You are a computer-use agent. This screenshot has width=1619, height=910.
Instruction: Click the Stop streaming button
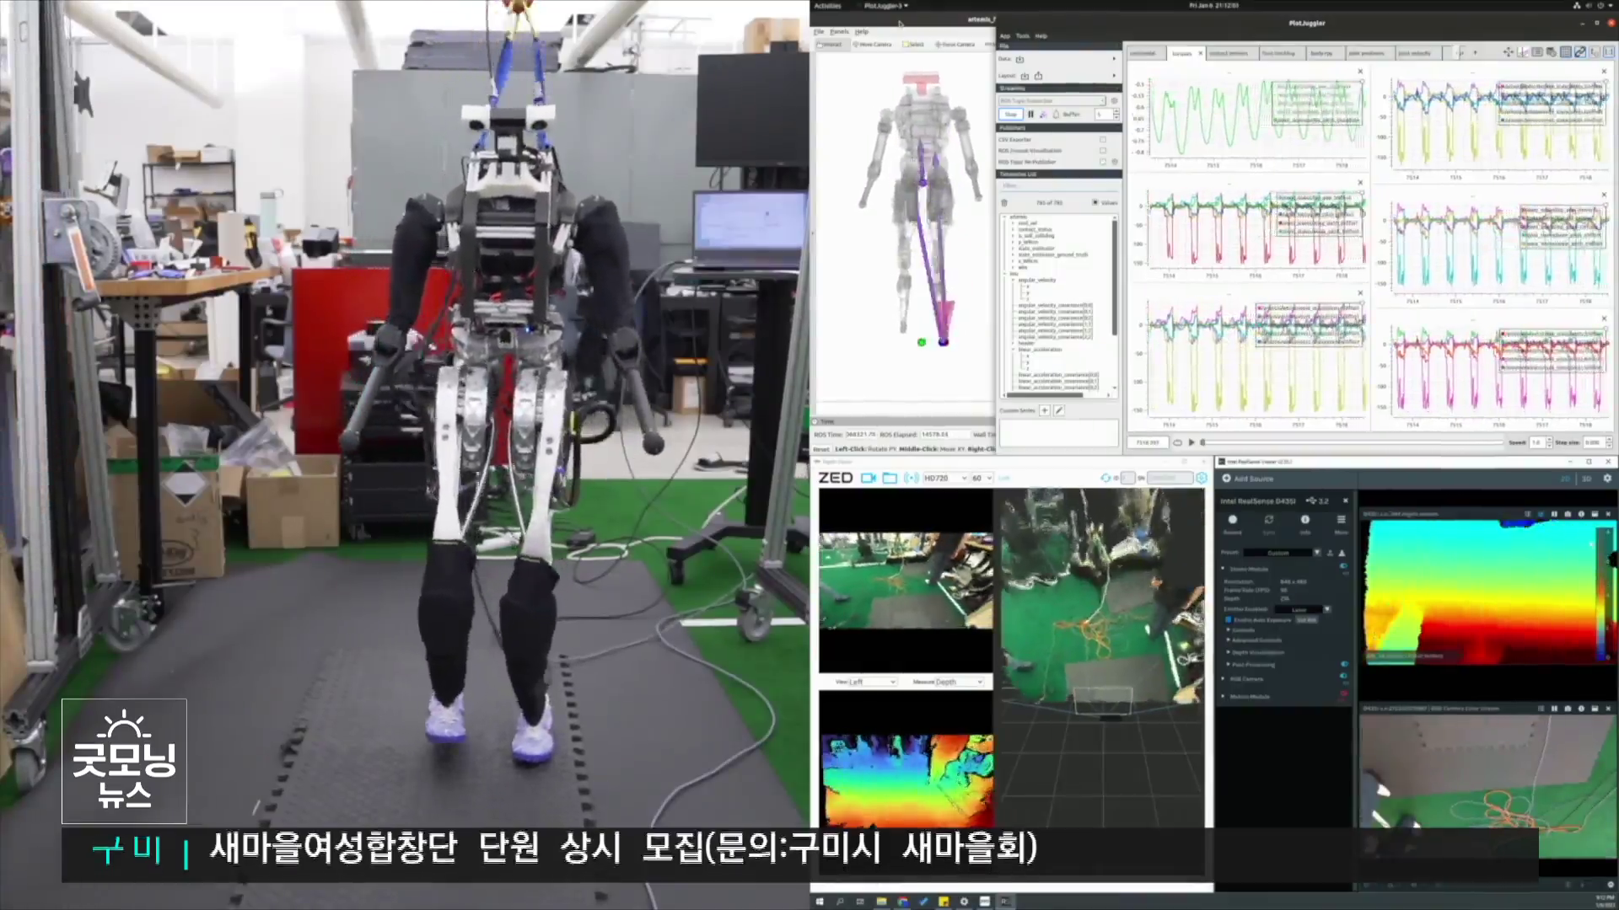coord(1010,114)
